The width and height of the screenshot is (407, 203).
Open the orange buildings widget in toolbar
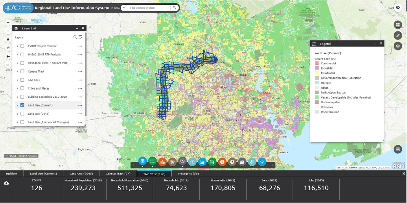(162, 162)
